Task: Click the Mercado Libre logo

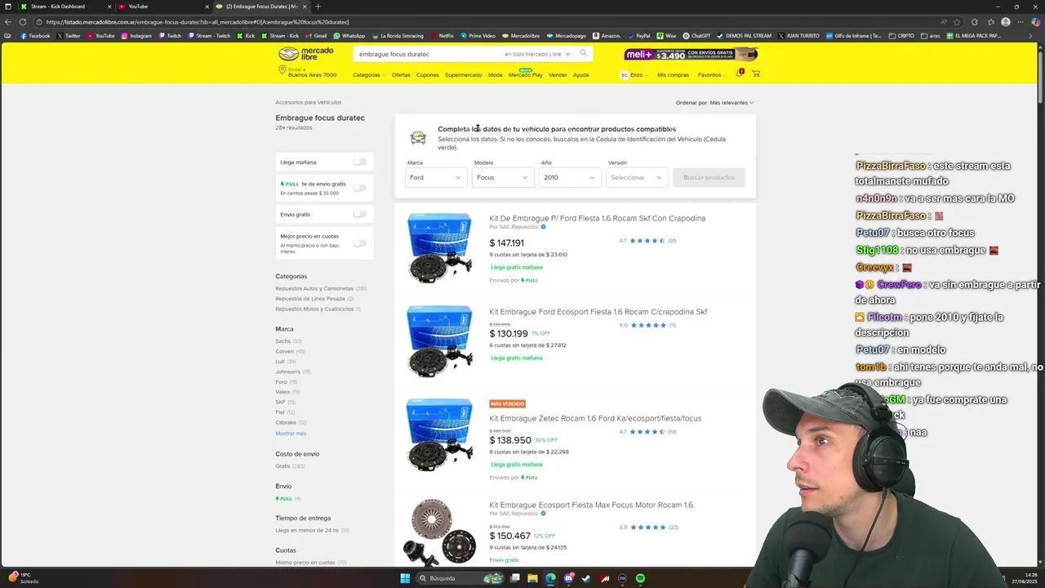Action: click(305, 54)
